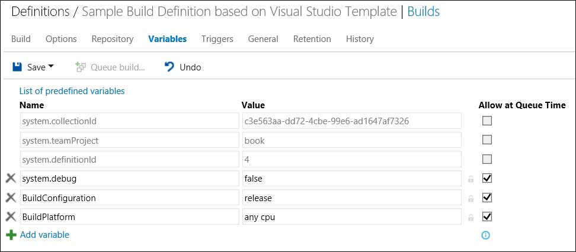576x252 pixels.
Task: Click the Save floppy disk icon
Action: coord(17,67)
